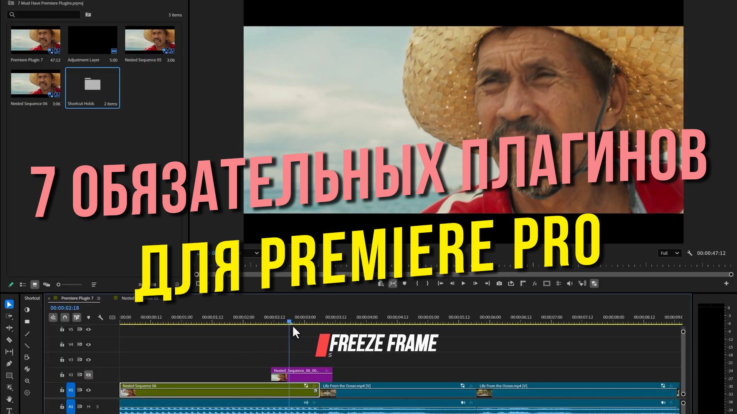The height and width of the screenshot is (414, 737).
Task: Click the half-circle icon in Shortcut panel
Action: 27,310
